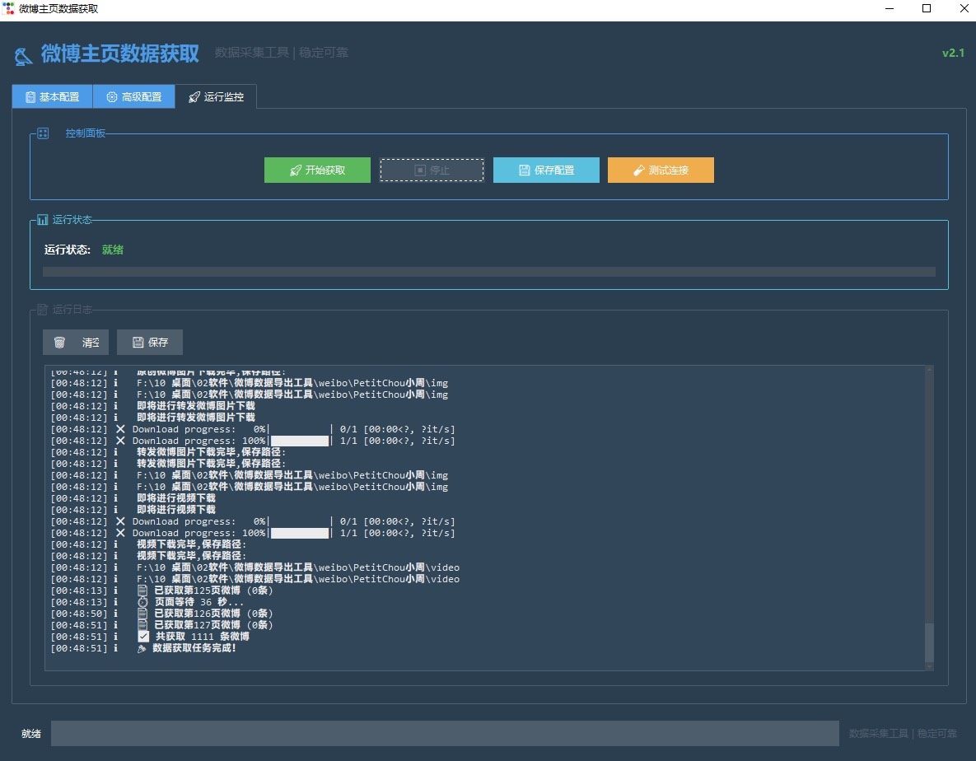Click the 运行状态: label
Image resolution: width=976 pixels, height=761 pixels.
click(68, 250)
